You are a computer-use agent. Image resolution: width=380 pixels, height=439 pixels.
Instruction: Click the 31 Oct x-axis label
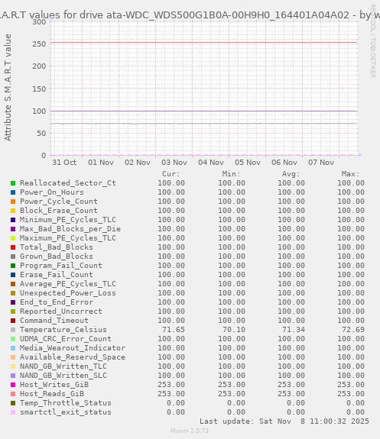[64, 163]
